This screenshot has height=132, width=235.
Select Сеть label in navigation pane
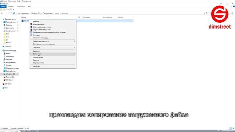point(7,88)
